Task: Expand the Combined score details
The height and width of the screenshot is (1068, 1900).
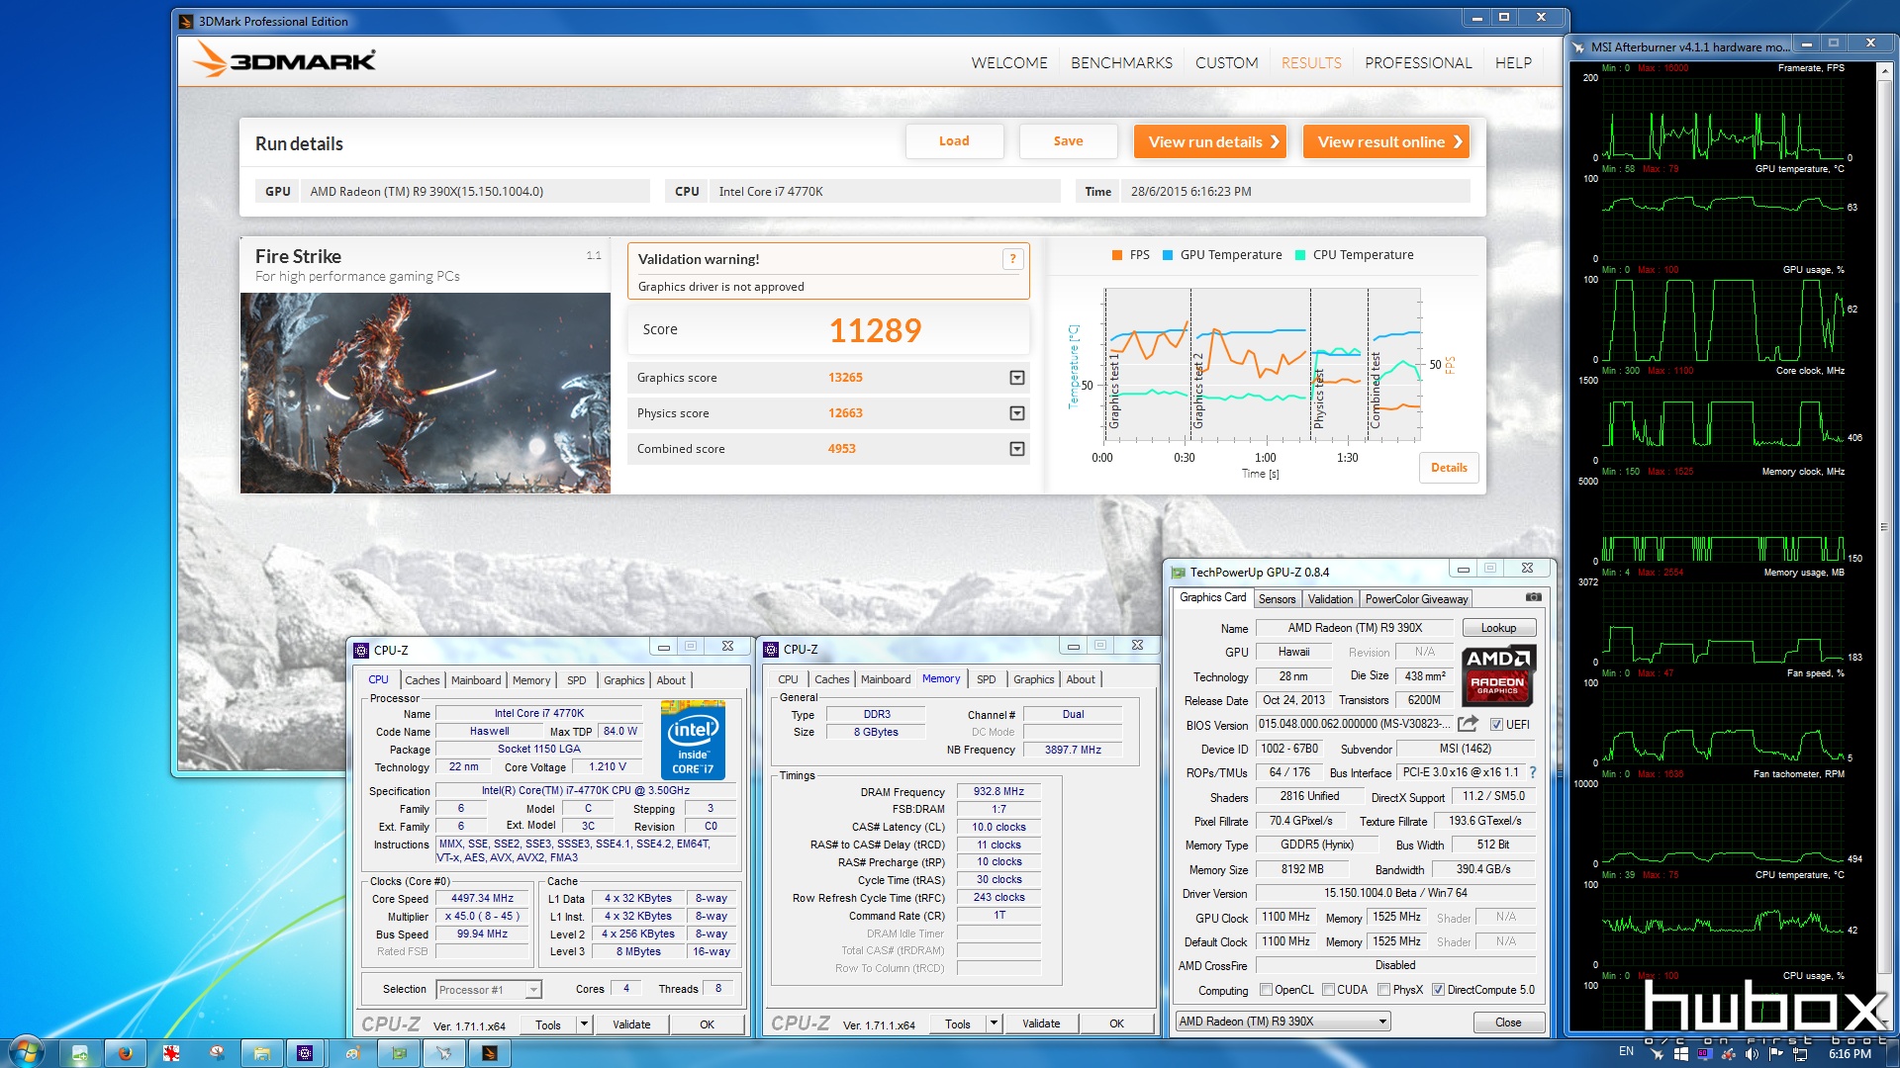Action: tap(1016, 449)
